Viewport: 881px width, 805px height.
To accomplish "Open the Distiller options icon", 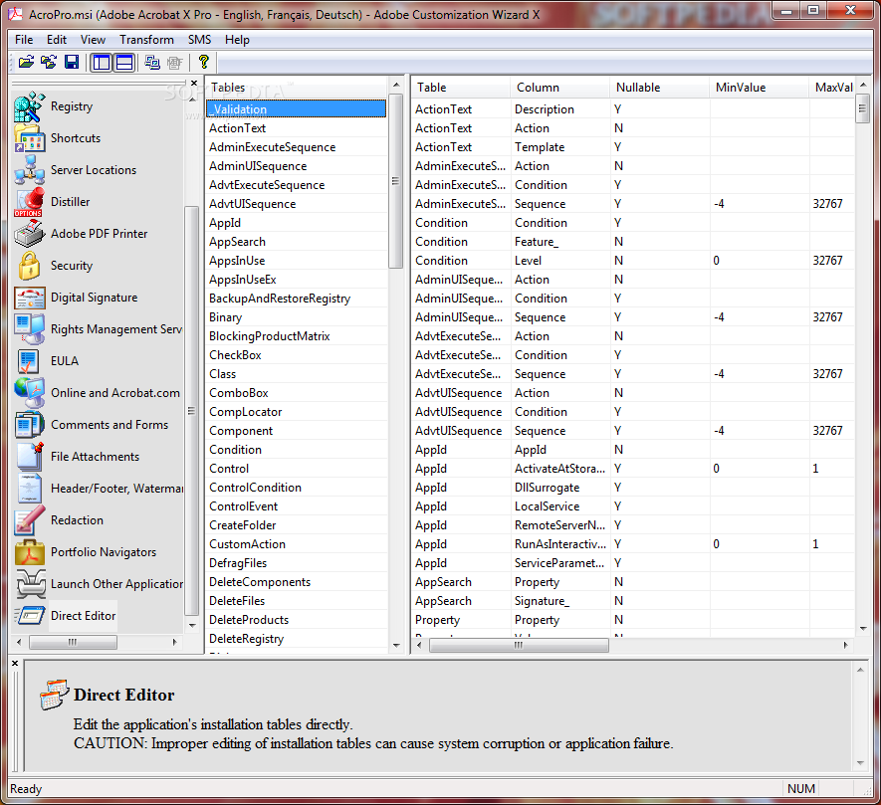I will (29, 202).
